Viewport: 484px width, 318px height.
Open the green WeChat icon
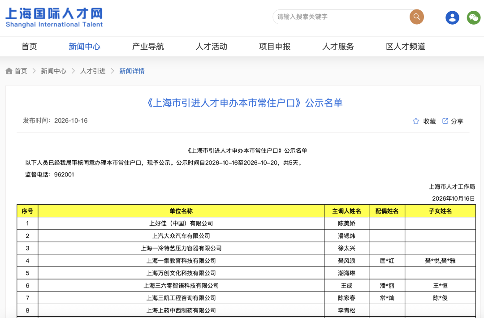474,17
